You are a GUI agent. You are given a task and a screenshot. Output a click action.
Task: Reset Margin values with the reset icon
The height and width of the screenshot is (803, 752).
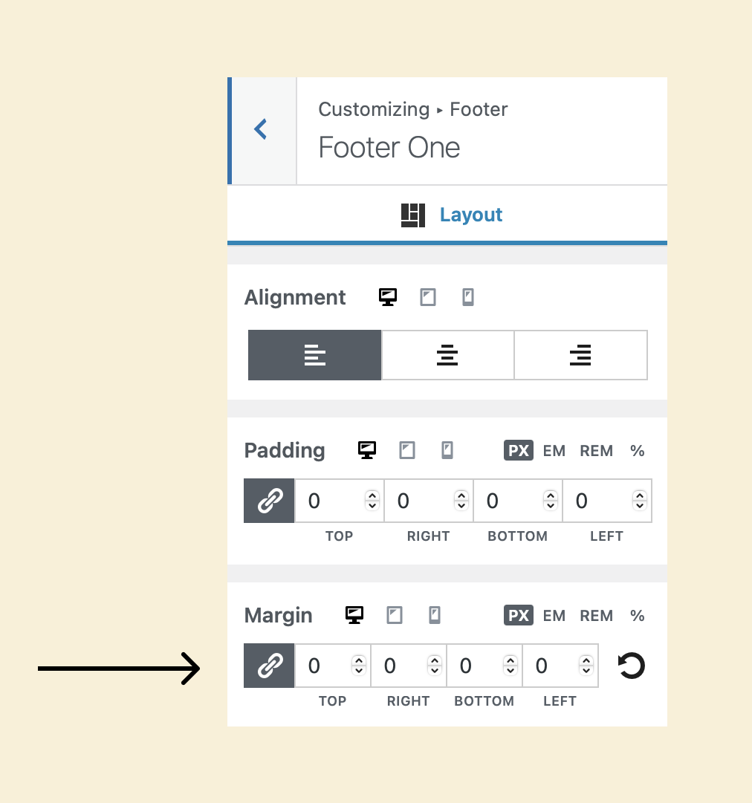pyautogui.click(x=631, y=666)
